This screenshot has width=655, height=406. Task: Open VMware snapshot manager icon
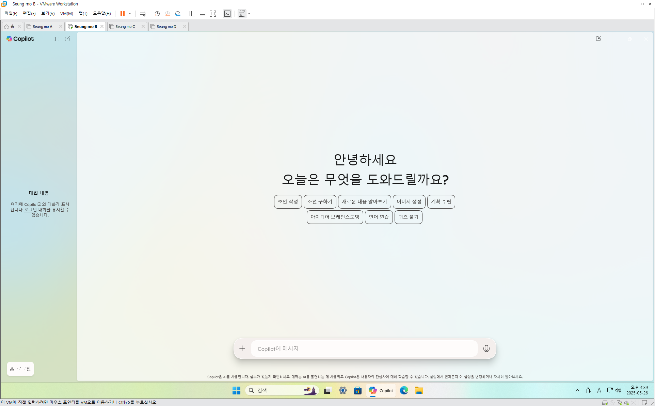pyautogui.click(x=178, y=14)
